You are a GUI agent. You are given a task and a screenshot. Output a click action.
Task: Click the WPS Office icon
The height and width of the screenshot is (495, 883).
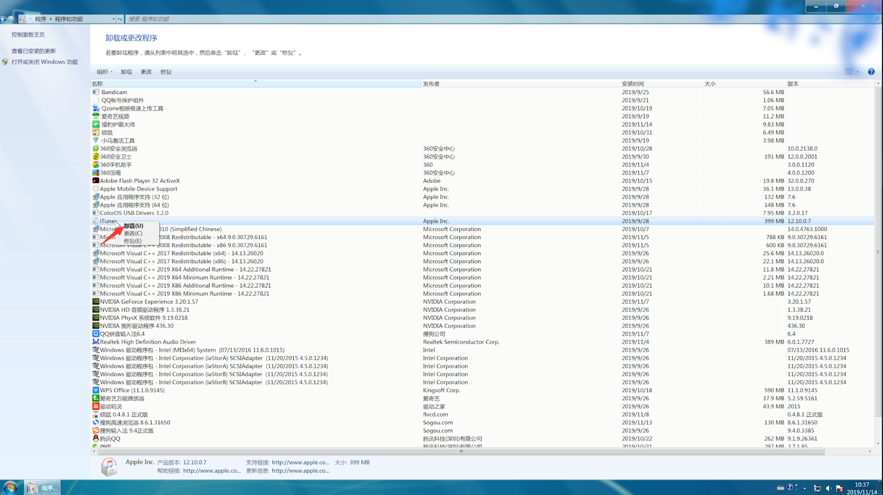(96, 390)
